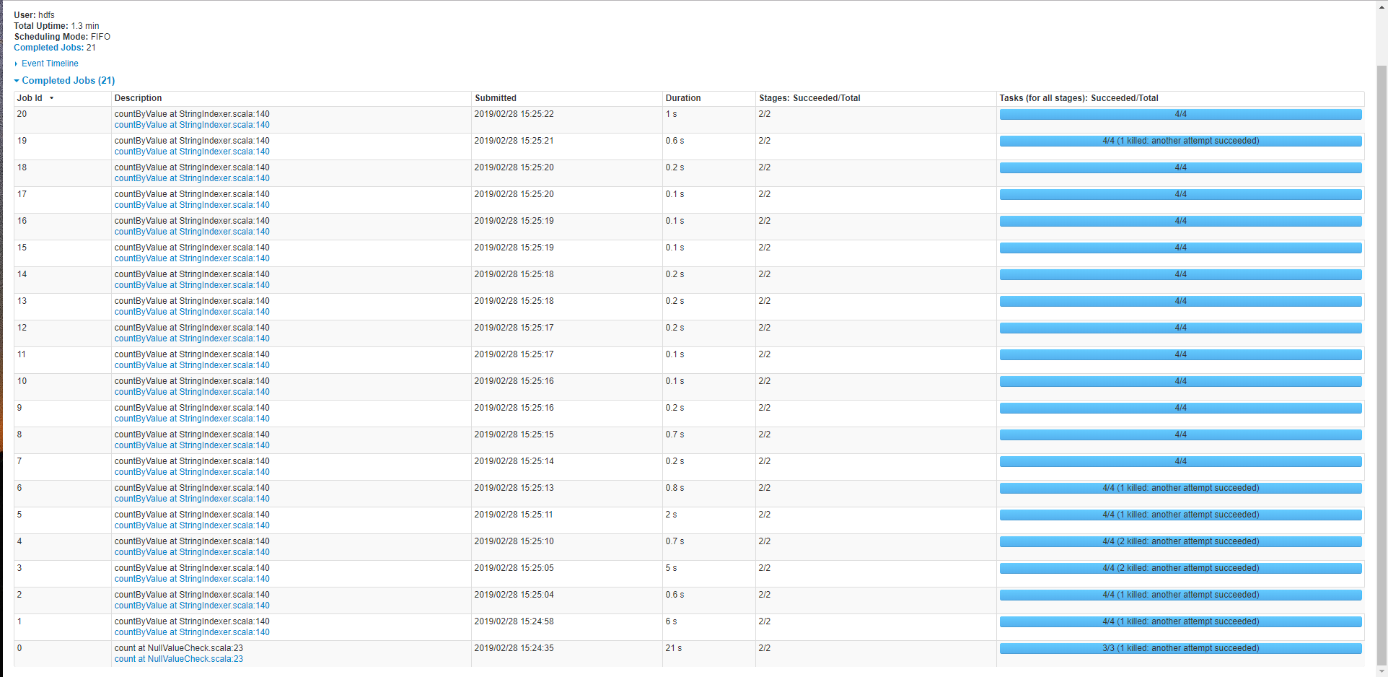The height and width of the screenshot is (677, 1388).
Task: Open countByValue link for job 17
Action: tap(192, 205)
